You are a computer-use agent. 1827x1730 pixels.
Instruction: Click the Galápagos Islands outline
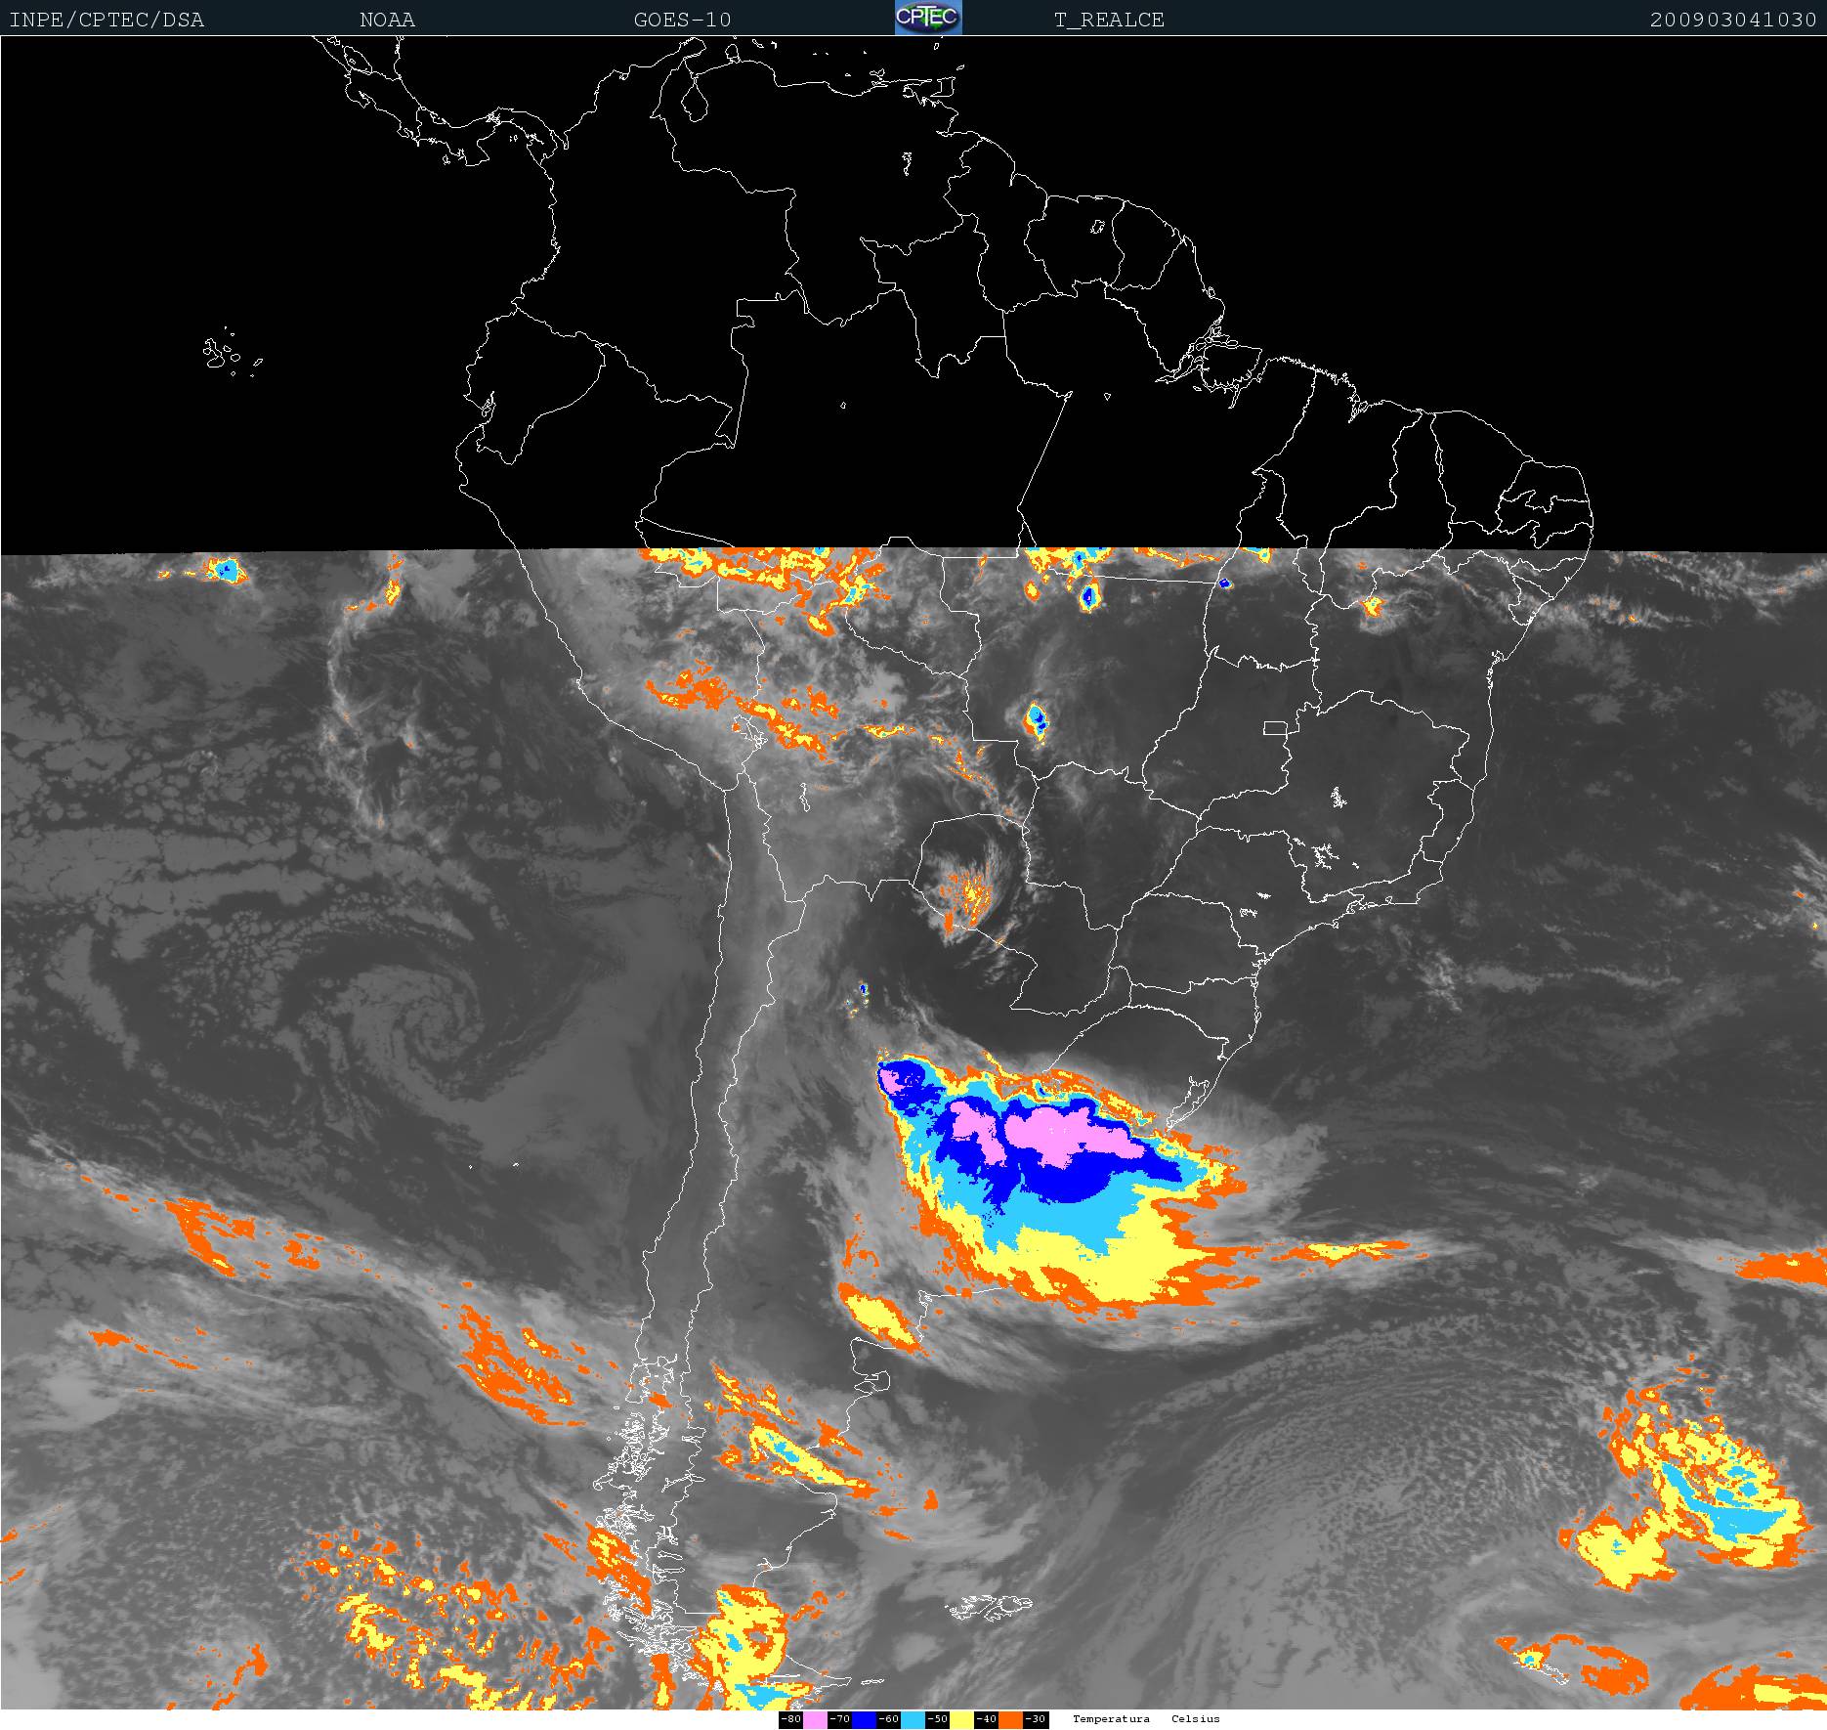tap(223, 354)
